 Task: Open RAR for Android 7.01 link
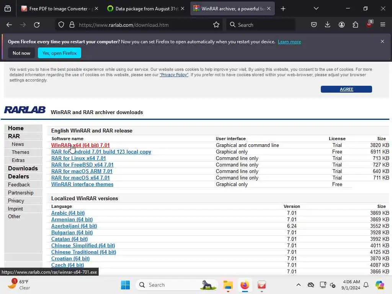(x=101, y=152)
